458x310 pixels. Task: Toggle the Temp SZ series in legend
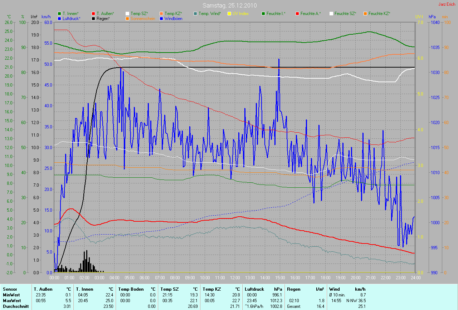tap(138, 14)
